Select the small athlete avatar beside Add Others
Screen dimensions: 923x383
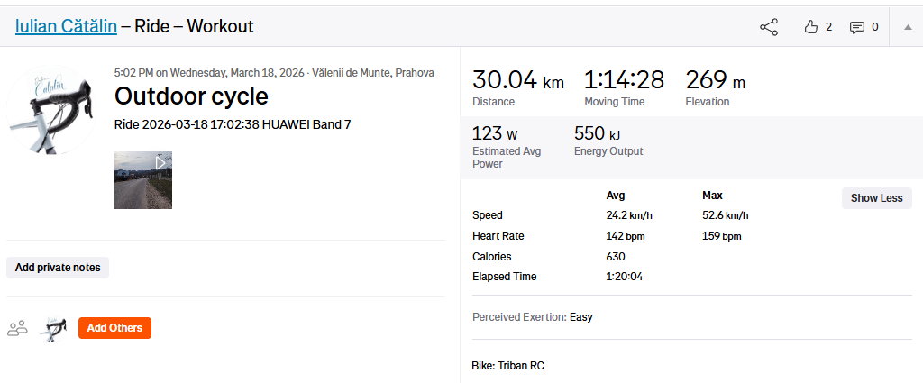pyautogui.click(x=55, y=328)
